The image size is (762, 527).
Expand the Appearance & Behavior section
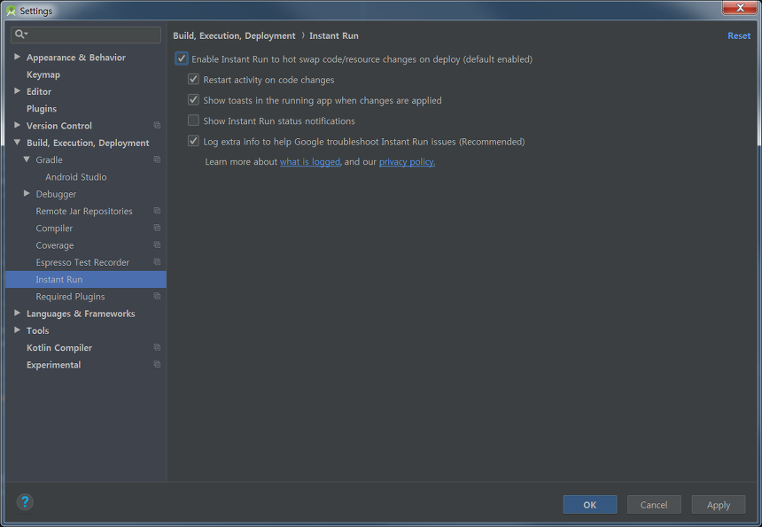point(17,58)
